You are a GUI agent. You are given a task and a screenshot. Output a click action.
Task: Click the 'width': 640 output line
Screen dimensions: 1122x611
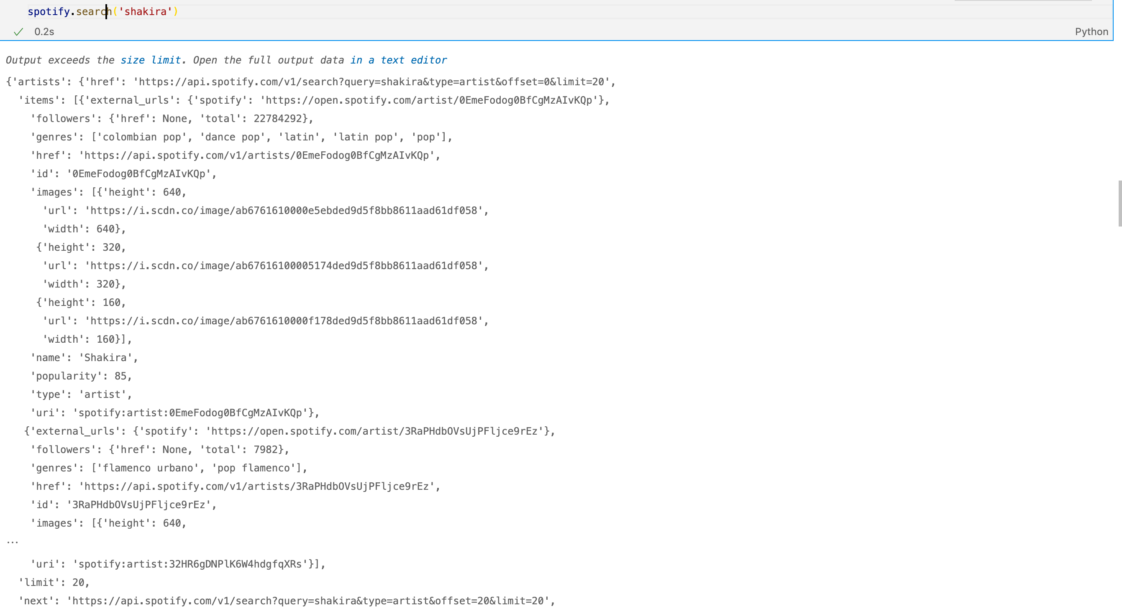[84, 229]
